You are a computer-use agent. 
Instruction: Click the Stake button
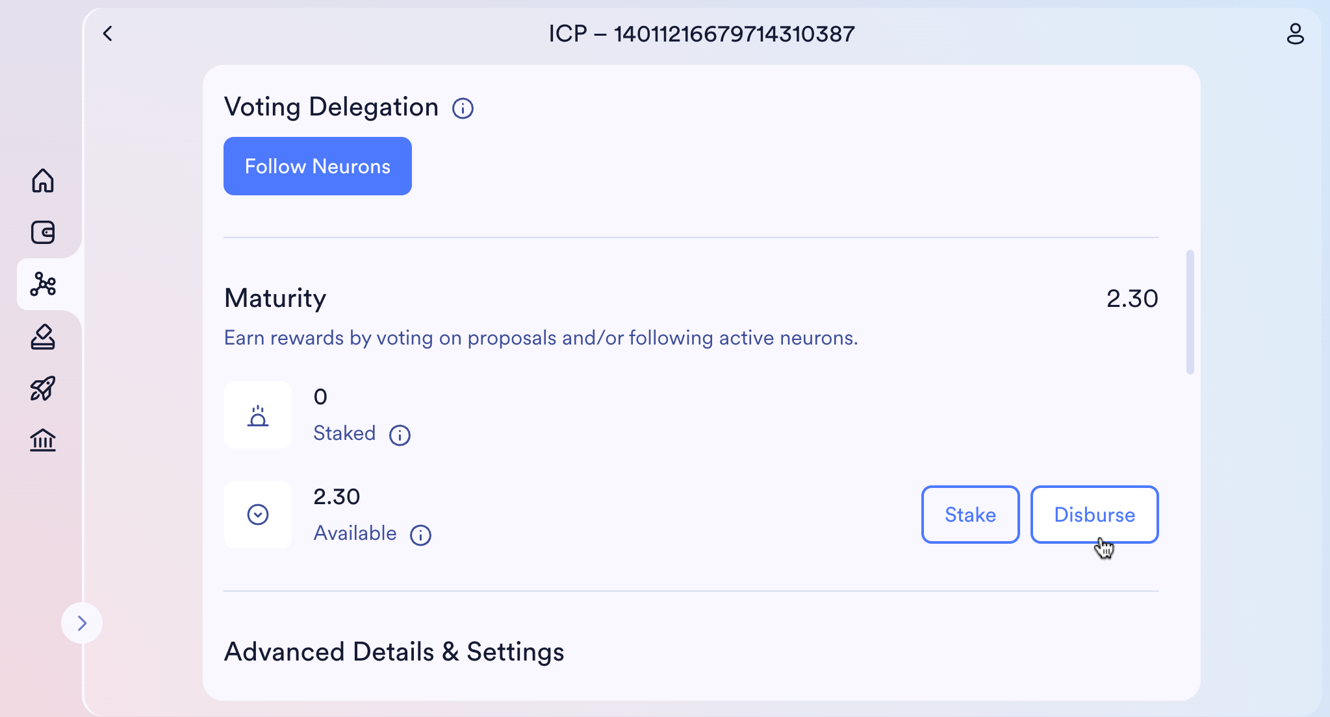point(970,515)
